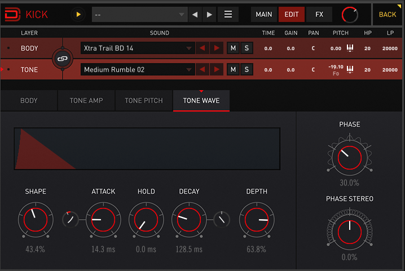Adjust the DECAY knob

coord(189,220)
